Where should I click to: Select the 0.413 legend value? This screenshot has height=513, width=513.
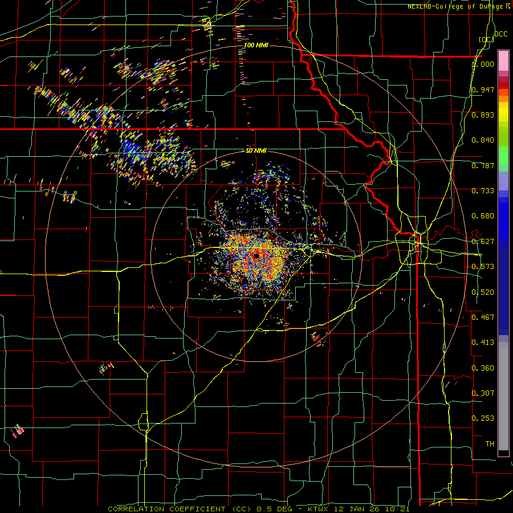coord(483,343)
